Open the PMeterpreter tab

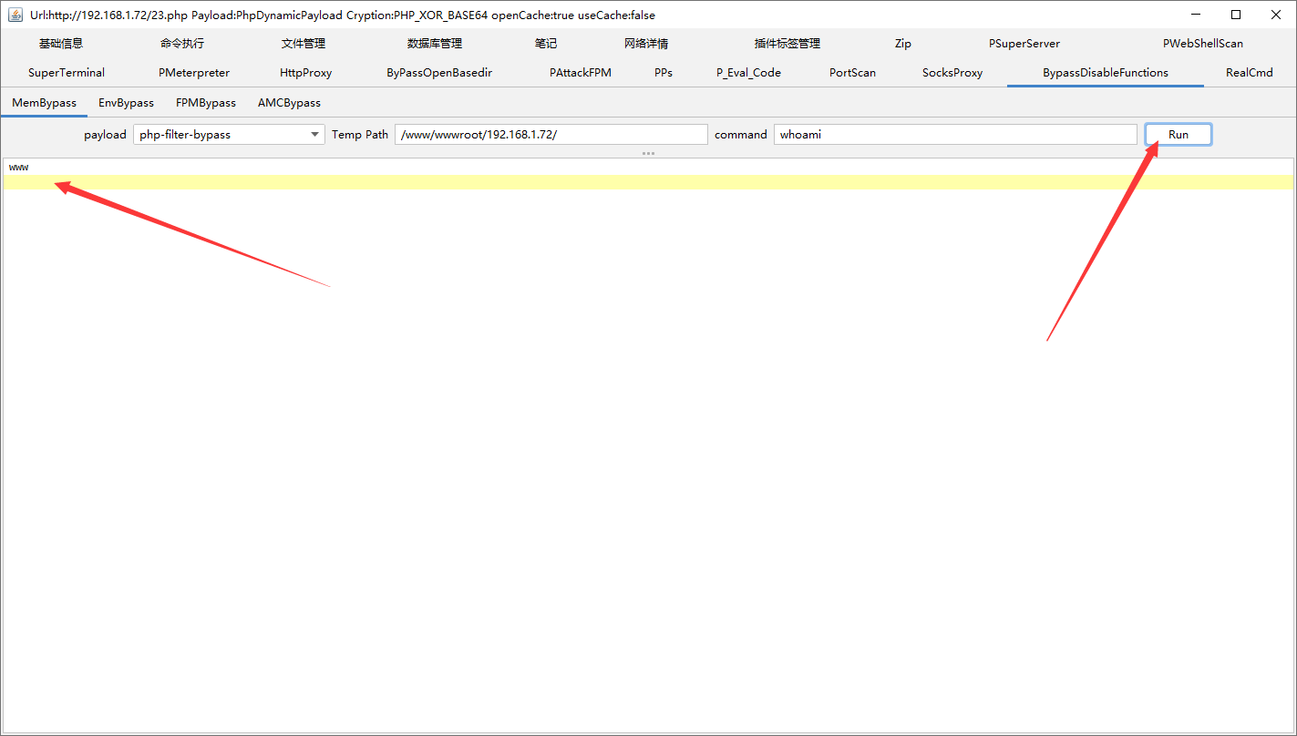click(194, 73)
